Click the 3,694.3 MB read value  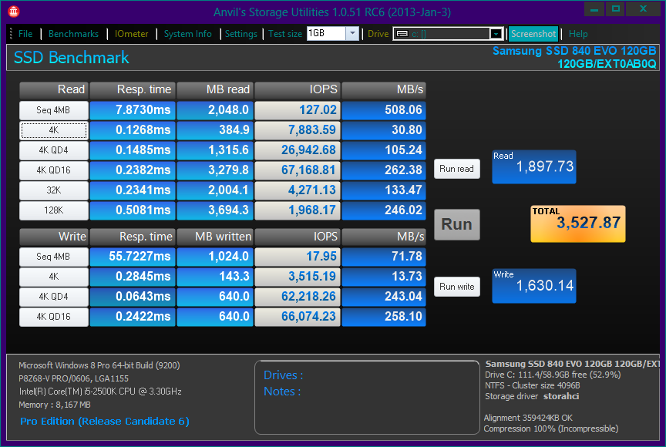215,210
